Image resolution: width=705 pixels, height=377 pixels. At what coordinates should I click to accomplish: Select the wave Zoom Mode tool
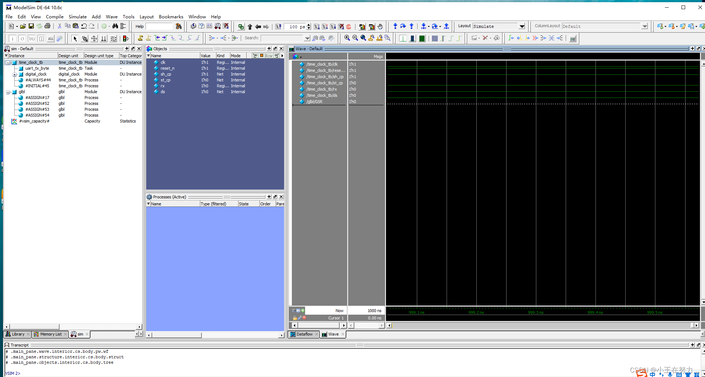point(85,38)
